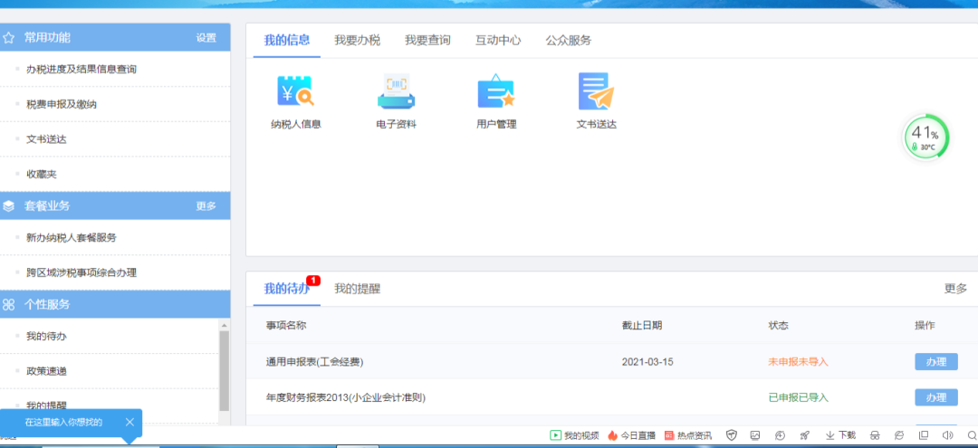The height and width of the screenshot is (448, 978).
Task: Click the picture icon in status bar
Action: point(754,435)
